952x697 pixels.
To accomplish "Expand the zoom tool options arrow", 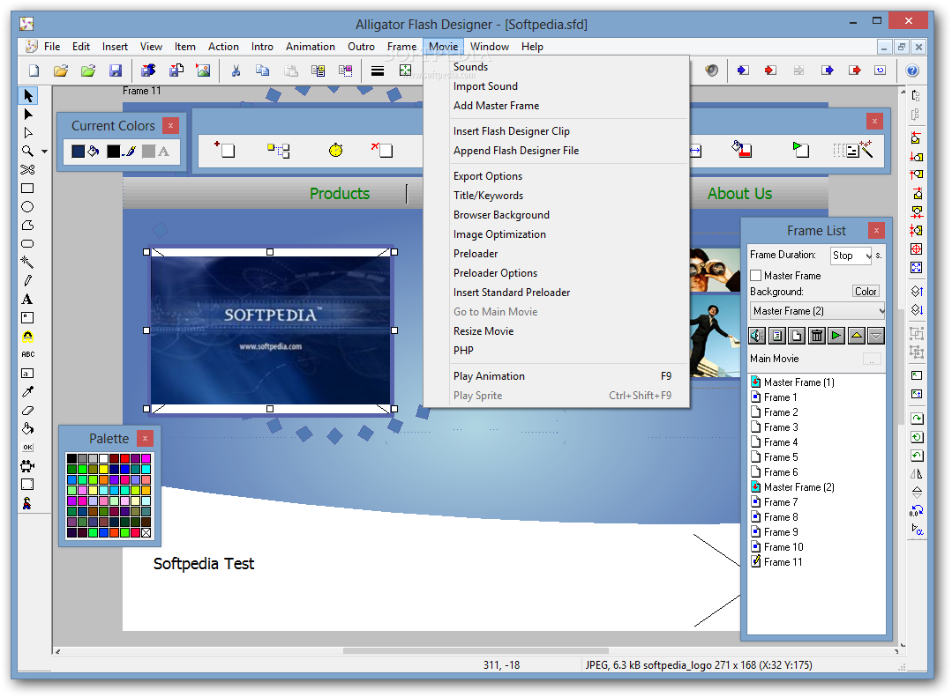I will pos(44,152).
